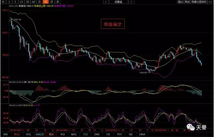Go to next instrument with right arrow
The height and width of the screenshot is (137, 214).
[131, 2]
